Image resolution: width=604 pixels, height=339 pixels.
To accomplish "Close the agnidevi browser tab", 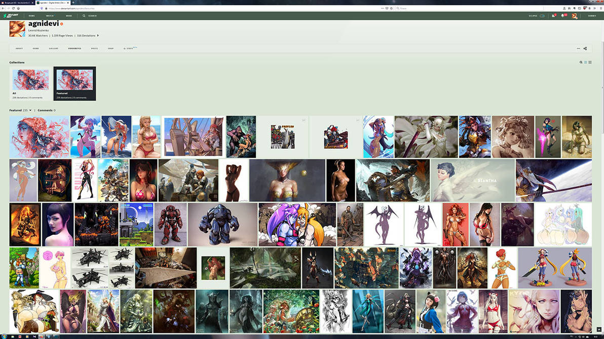I will pos(68,3).
